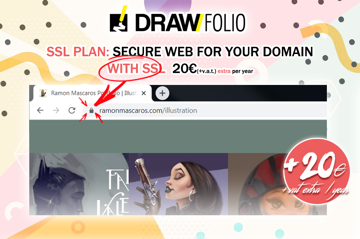Click the circled WITH SSL text
The image size is (360, 239).
click(136, 68)
